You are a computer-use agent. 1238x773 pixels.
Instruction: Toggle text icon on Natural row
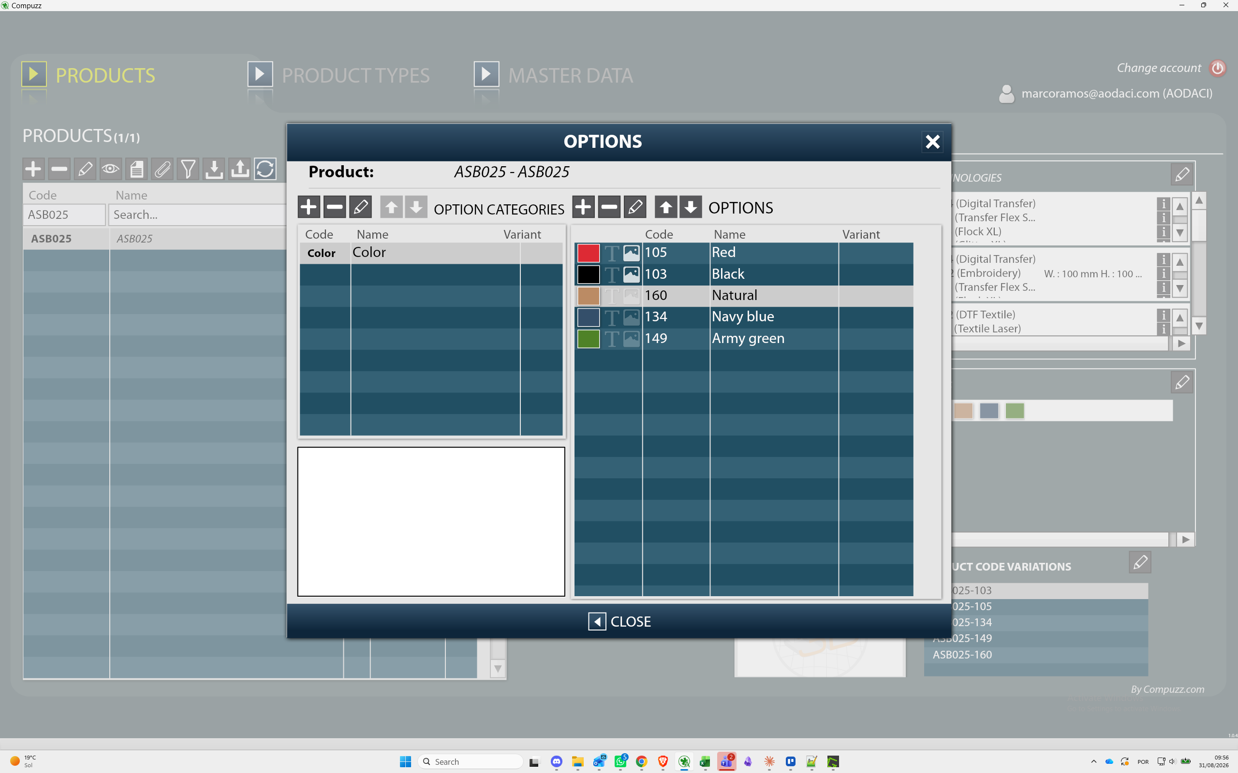click(611, 296)
